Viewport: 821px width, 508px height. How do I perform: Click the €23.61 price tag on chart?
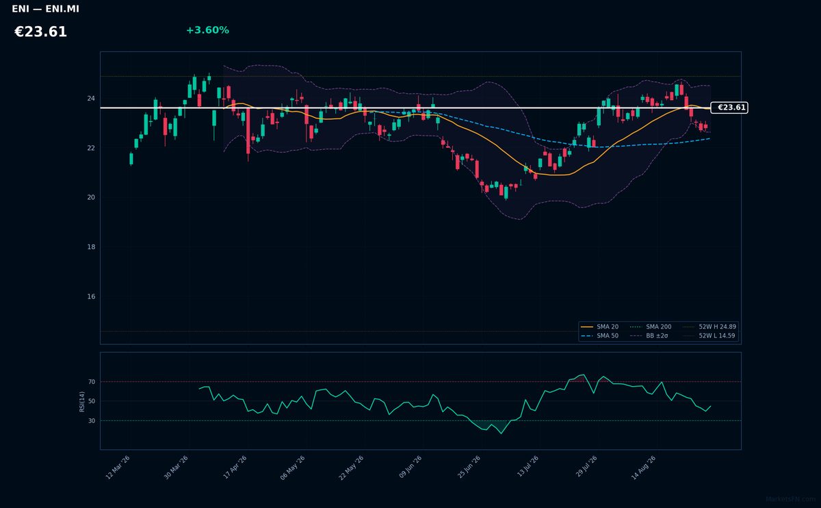point(729,107)
